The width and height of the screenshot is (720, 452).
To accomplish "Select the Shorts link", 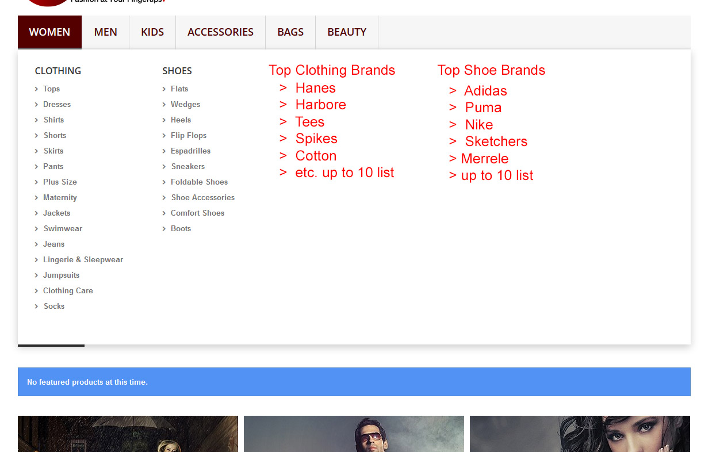I will [x=55, y=135].
